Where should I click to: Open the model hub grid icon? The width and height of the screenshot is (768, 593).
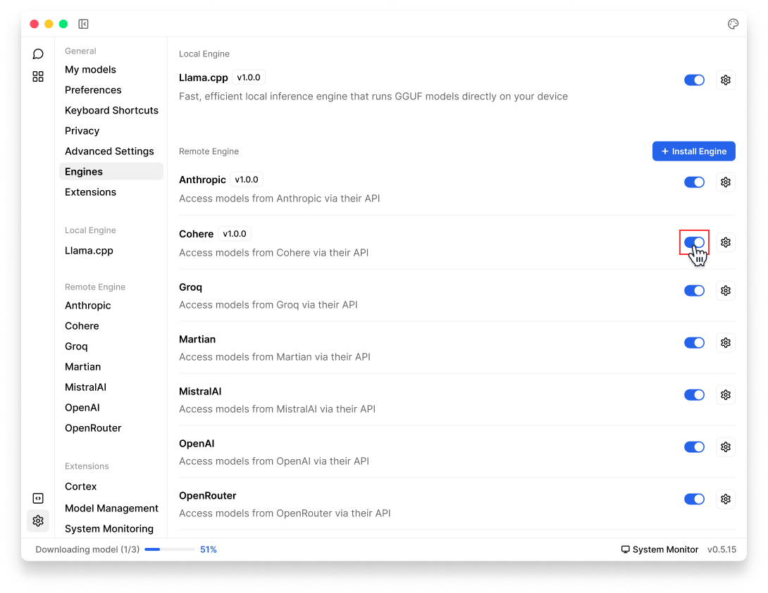click(38, 76)
